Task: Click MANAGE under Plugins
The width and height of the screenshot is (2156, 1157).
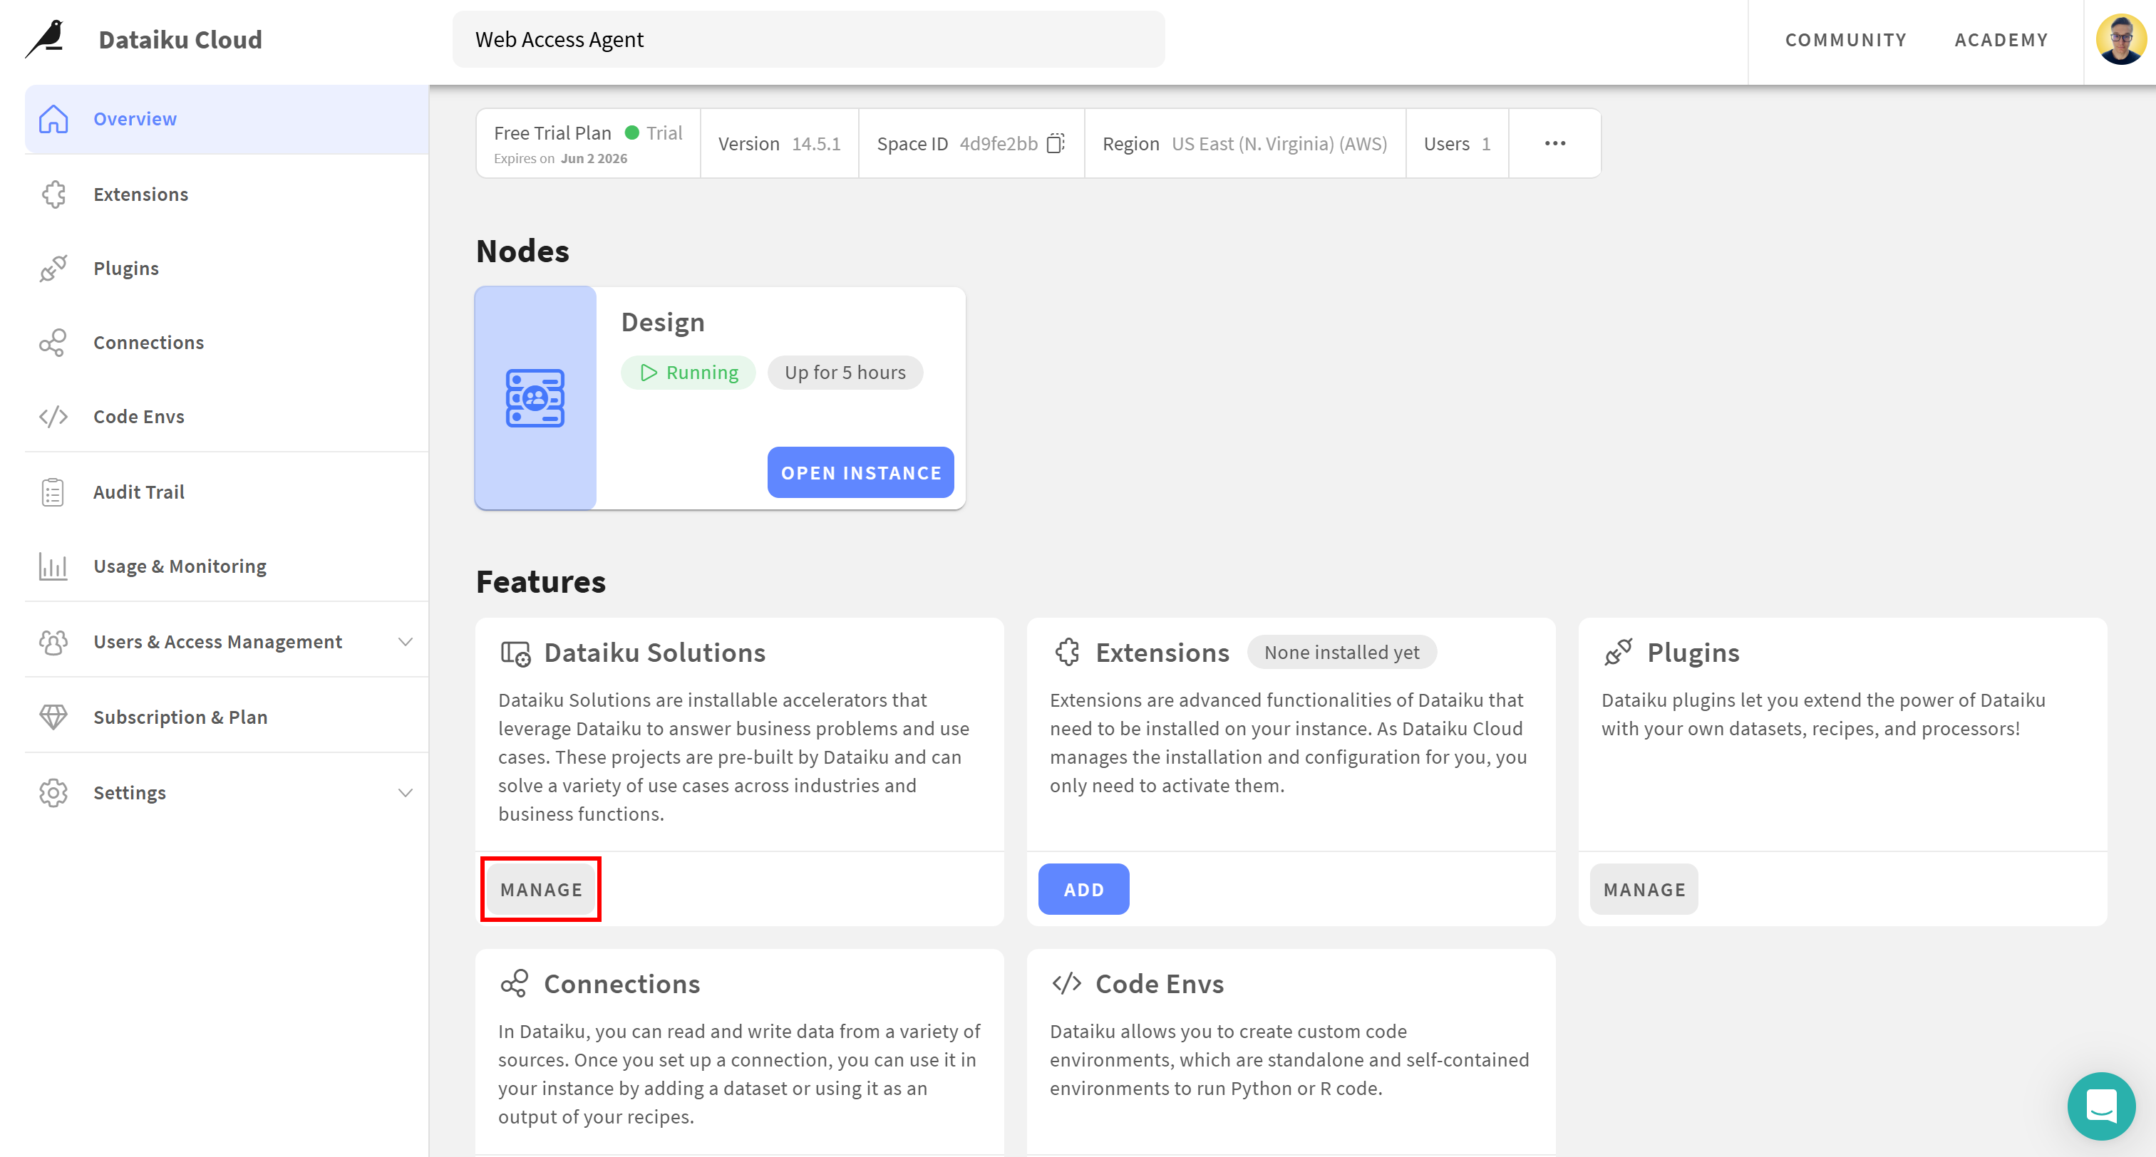Action: [x=1644, y=889]
